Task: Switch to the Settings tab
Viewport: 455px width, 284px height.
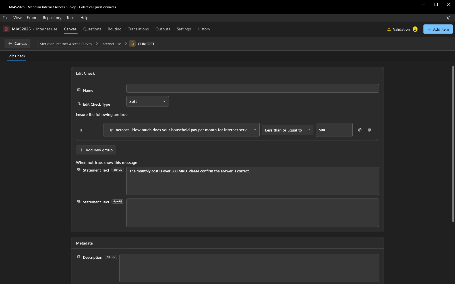Action: coord(184,29)
